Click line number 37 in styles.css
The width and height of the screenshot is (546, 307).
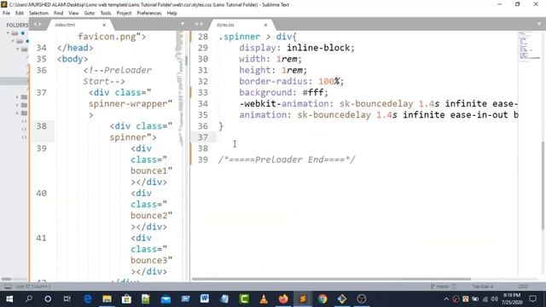point(203,137)
